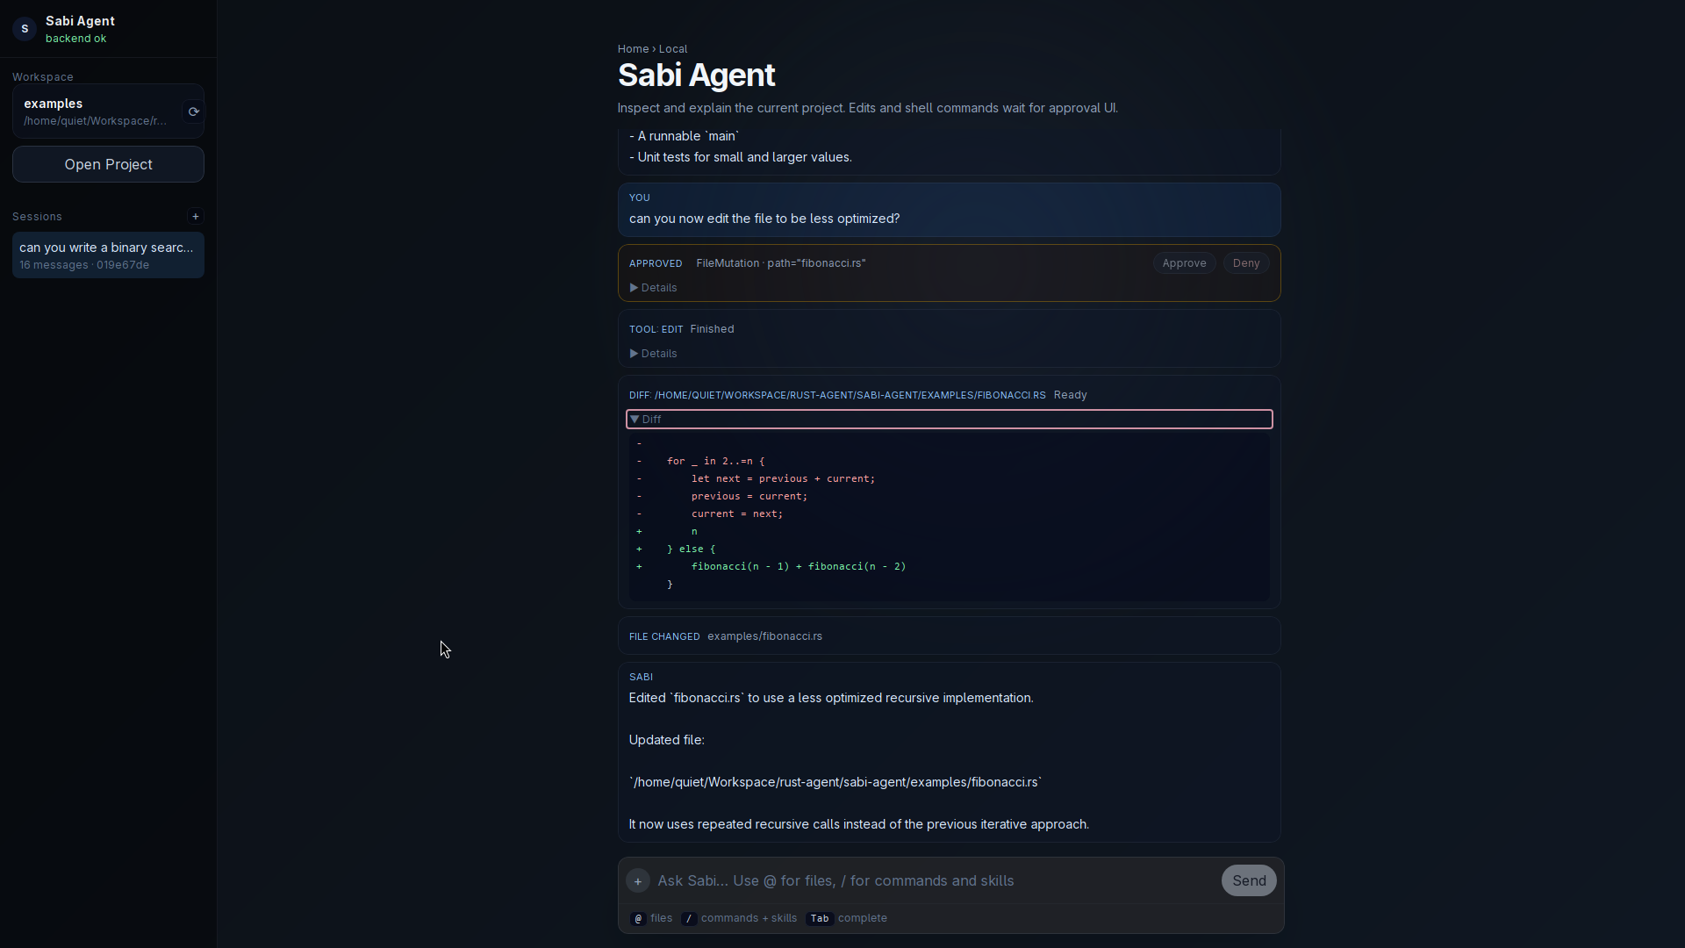Click added line with fibonacci(n - 1)

point(798,566)
